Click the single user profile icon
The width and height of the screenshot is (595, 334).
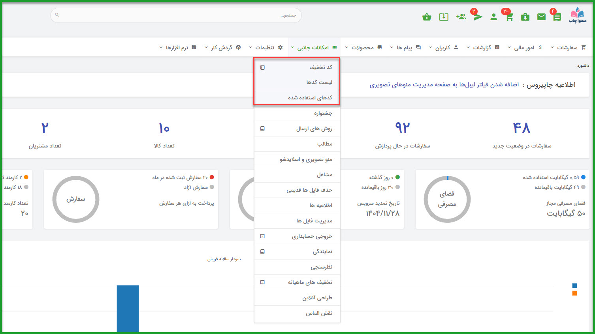[493, 17]
